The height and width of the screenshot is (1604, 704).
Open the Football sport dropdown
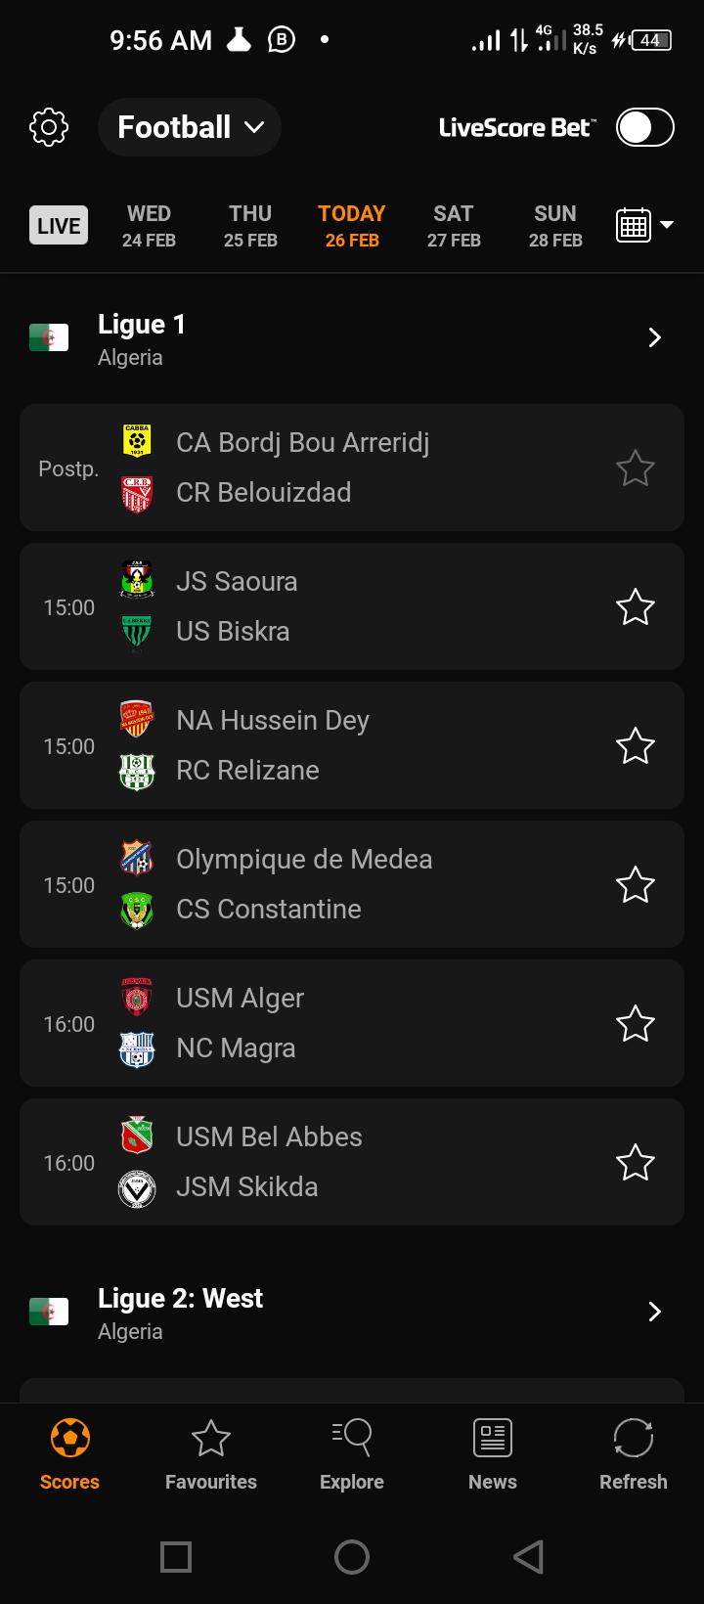(x=190, y=127)
